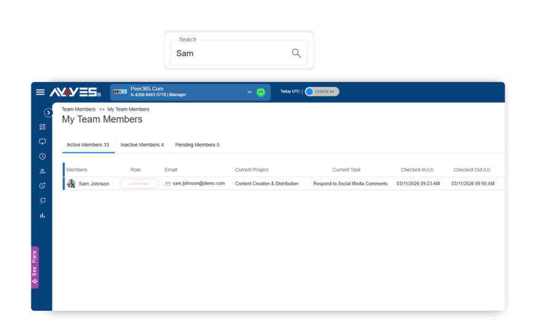
Task: Expand the sidebar with the arrow circle
Action: (x=48, y=113)
